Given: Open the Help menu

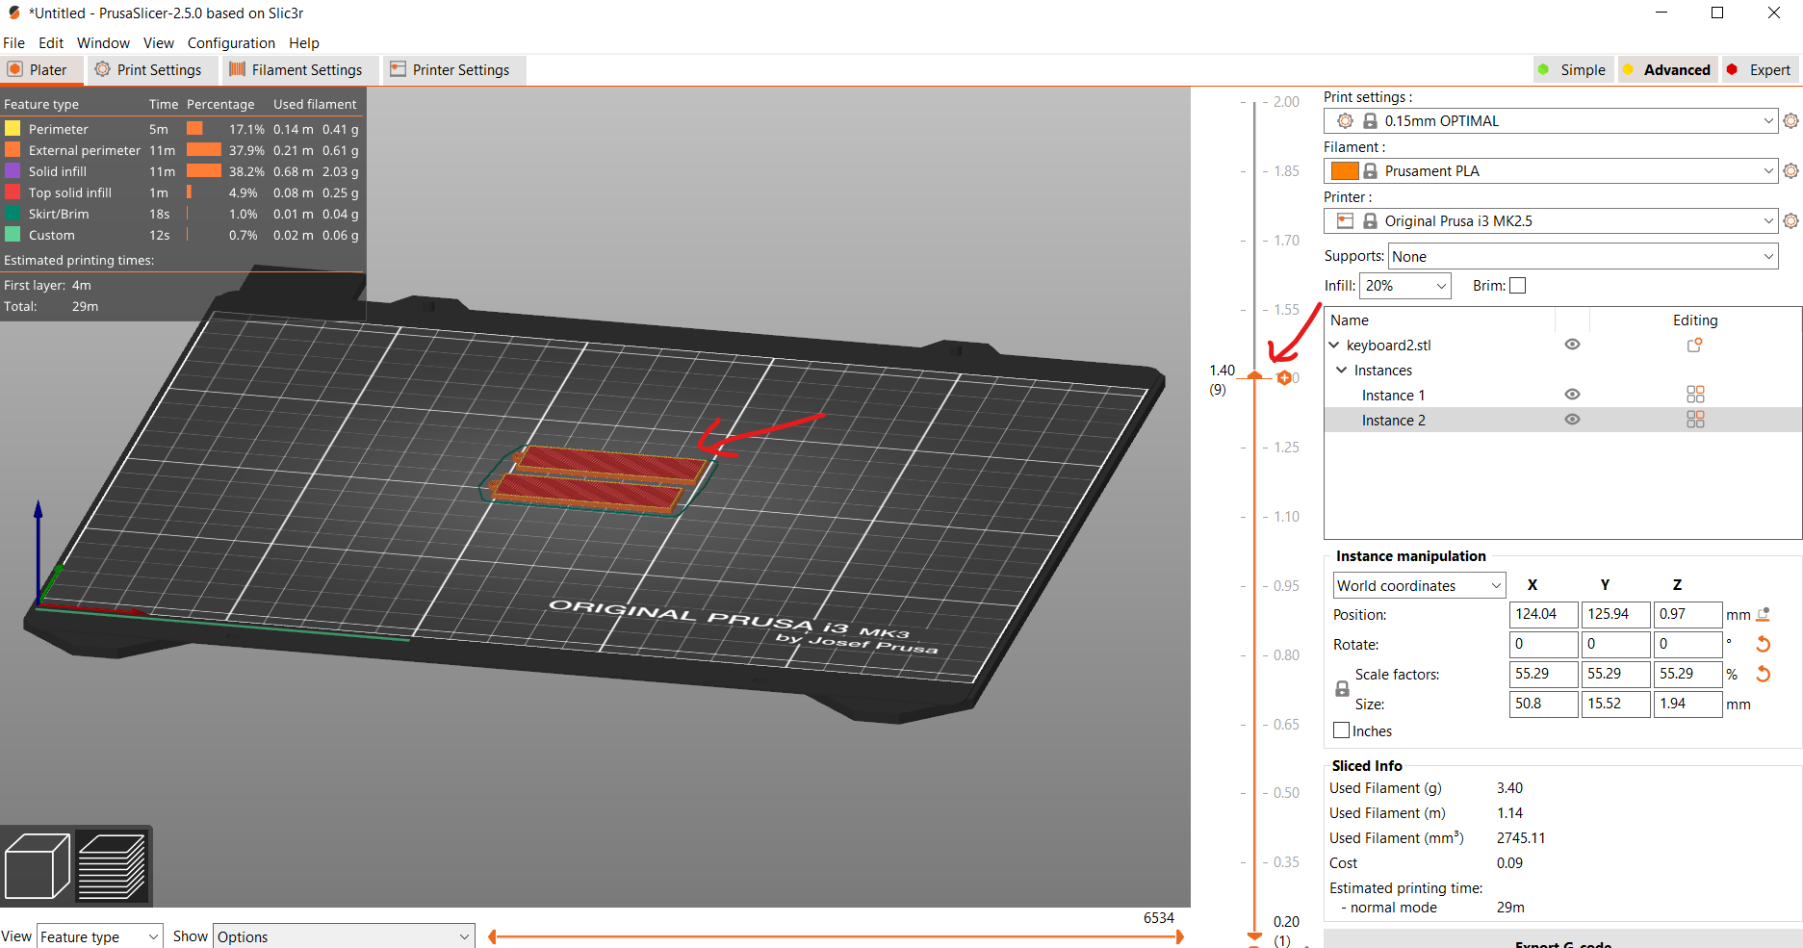Looking at the screenshot, I should pyautogui.click(x=304, y=43).
